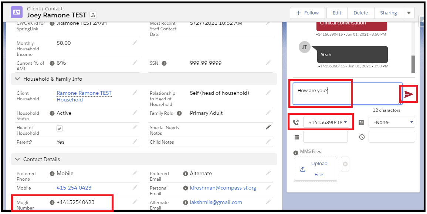
Task: Click the info icon for Mogli Number
Action: pyautogui.click(x=52, y=202)
